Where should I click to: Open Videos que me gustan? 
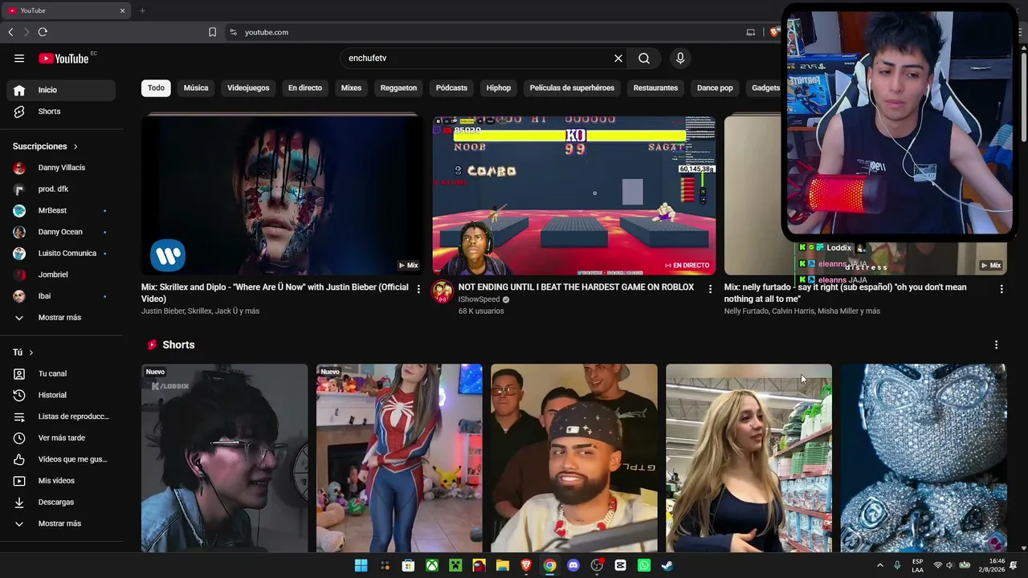pos(61,459)
